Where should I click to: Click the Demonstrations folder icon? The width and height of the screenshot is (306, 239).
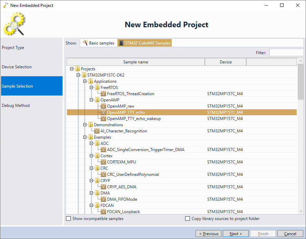[x=90, y=125]
